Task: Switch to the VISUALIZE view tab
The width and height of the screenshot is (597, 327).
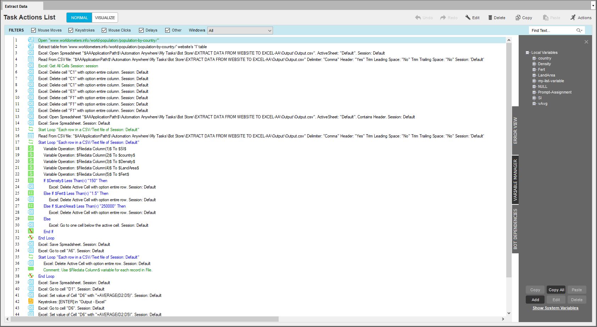Action: pos(105,18)
